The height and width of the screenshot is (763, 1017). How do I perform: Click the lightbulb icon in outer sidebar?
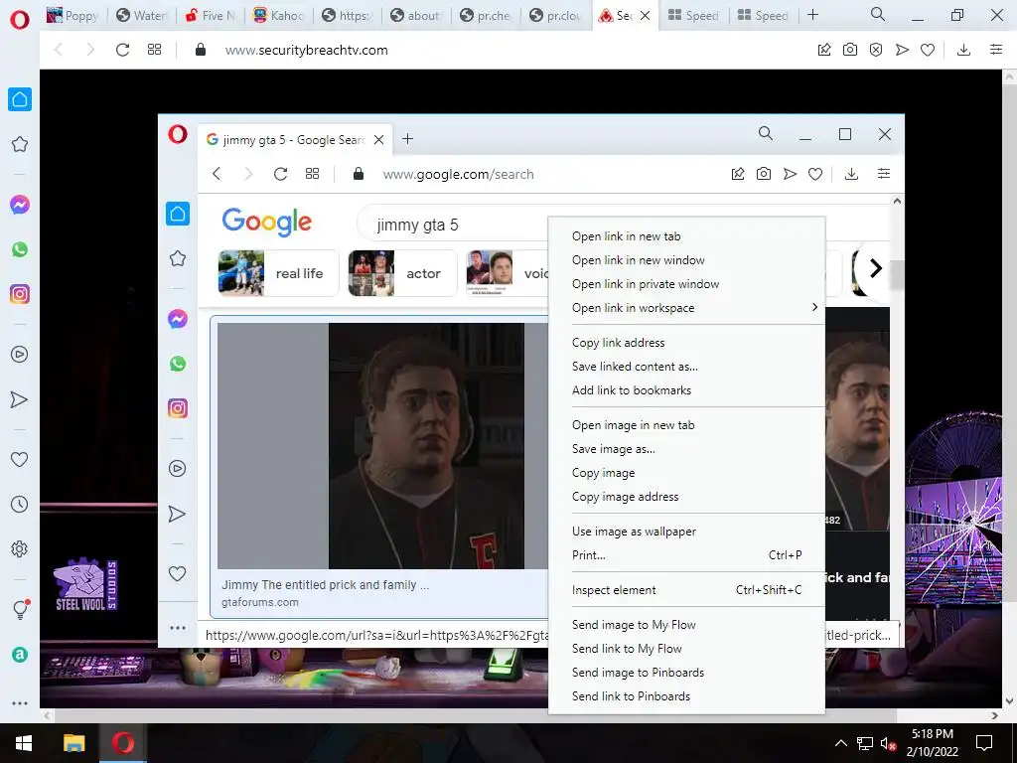coord(20,609)
